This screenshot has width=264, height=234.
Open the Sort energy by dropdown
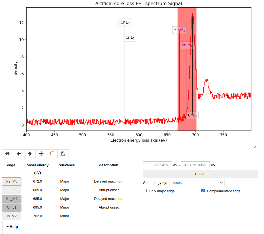197,183
